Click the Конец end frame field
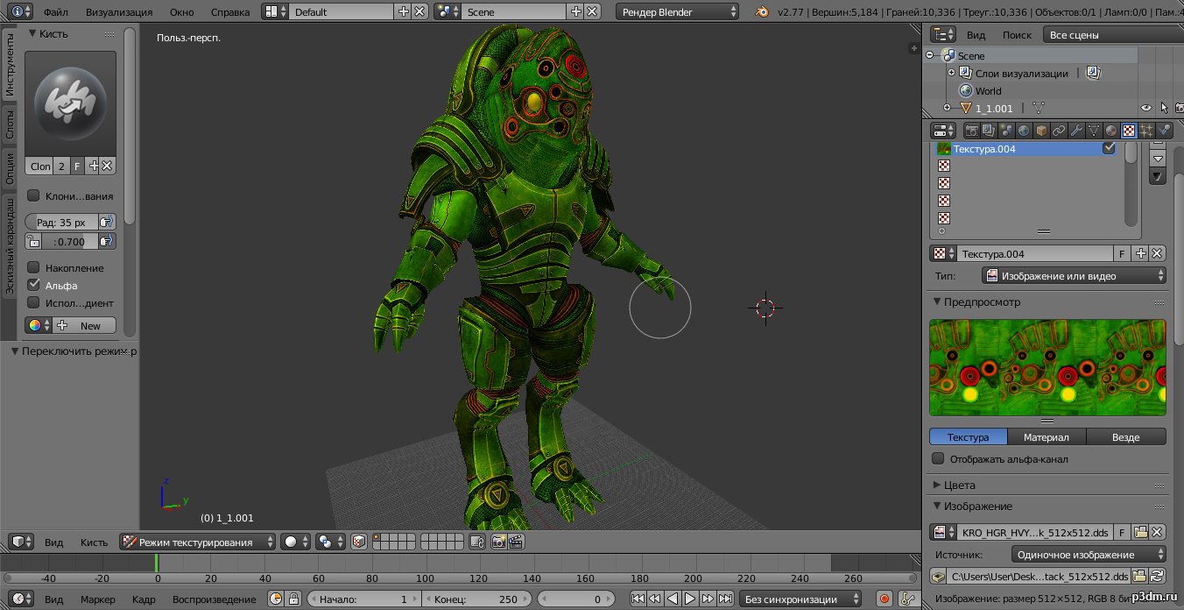This screenshot has height=610, width=1184. (x=477, y=599)
